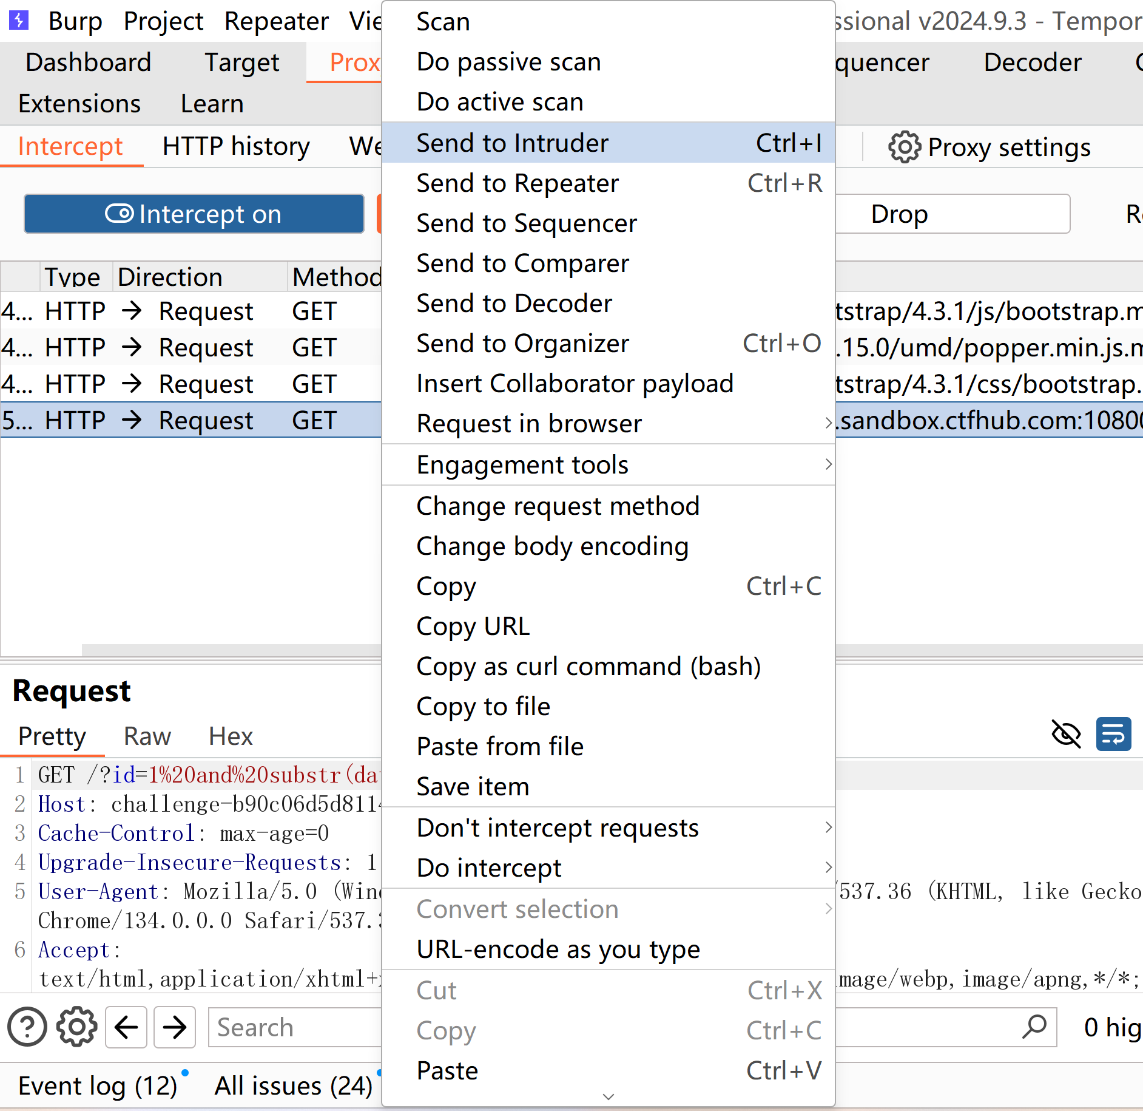Click the horizontal scrollbar under request table
This screenshot has height=1111, width=1143.
231,650
